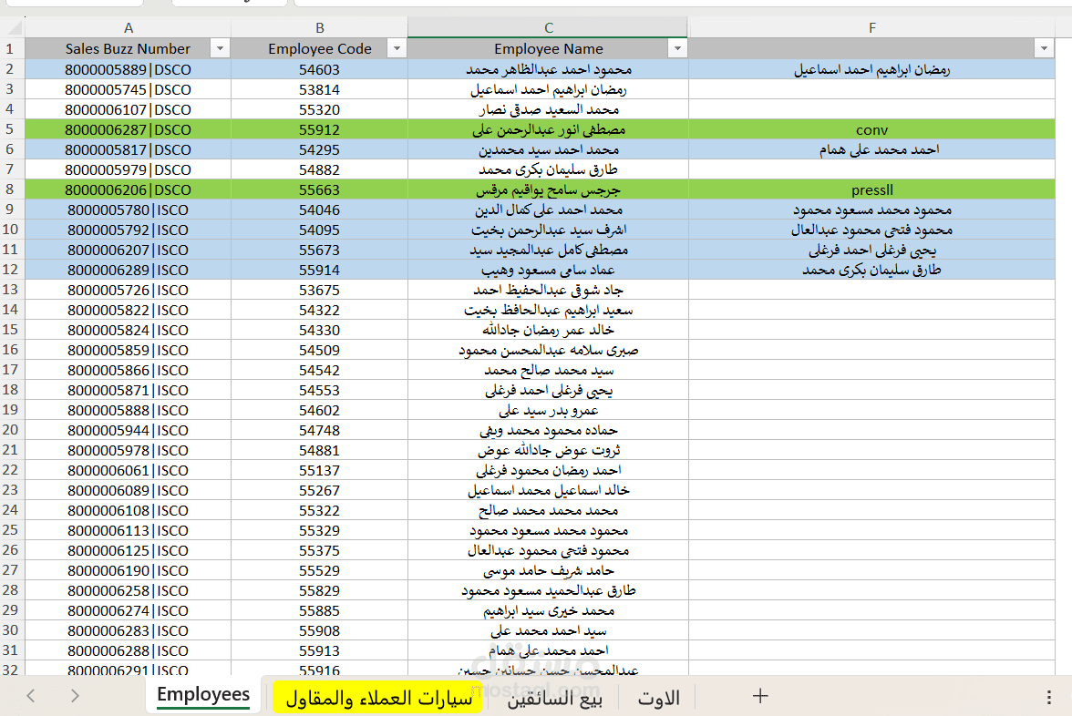The height and width of the screenshot is (716, 1072).
Task: Open the Sales Buzz Number filter dropdown
Action: 220,48
